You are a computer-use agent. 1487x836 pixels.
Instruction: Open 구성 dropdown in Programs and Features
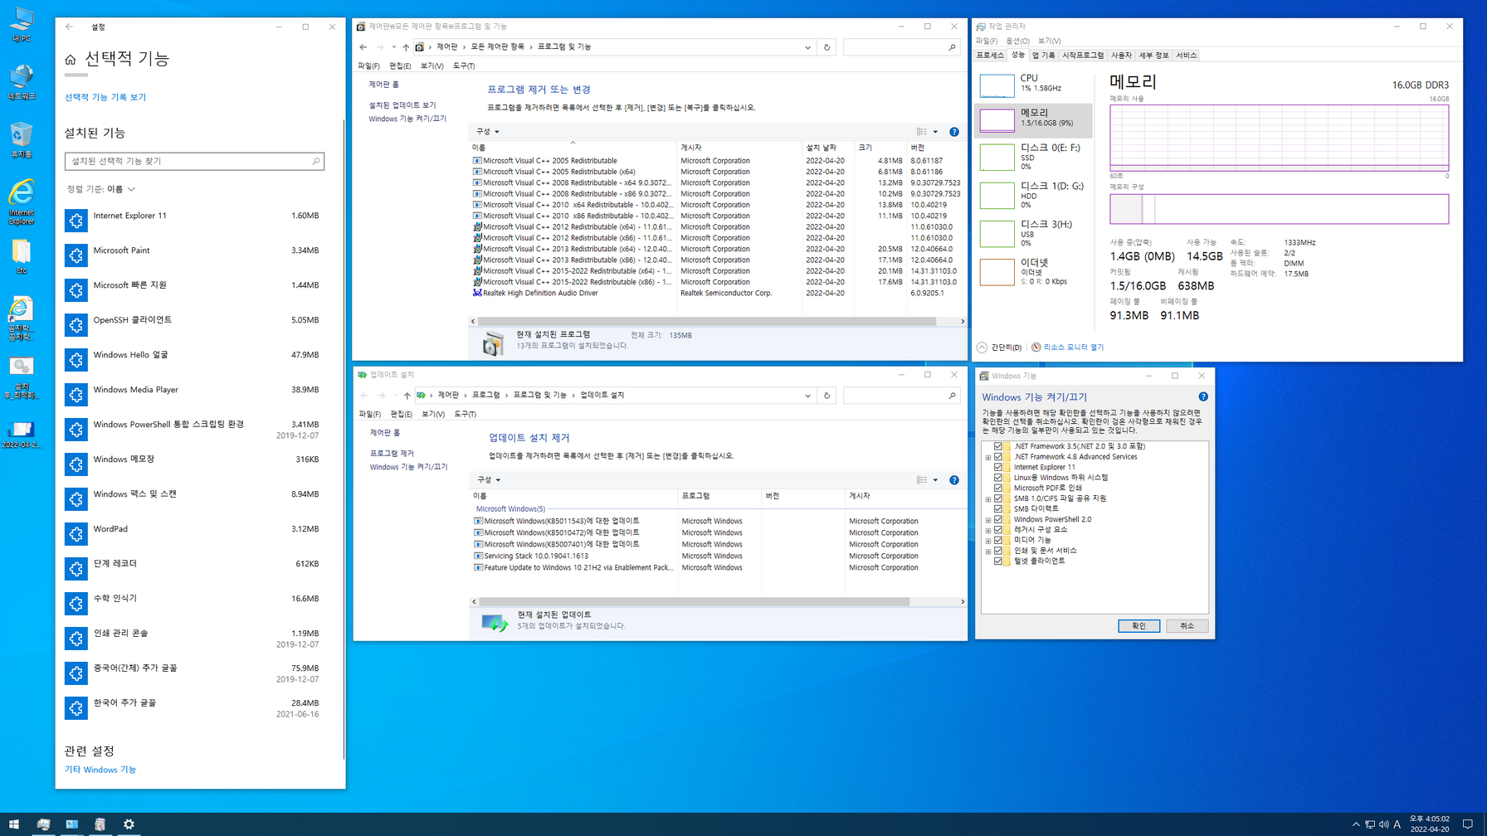tap(488, 132)
